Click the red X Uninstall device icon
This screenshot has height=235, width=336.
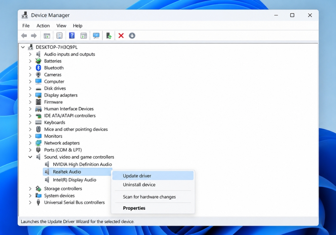click(x=121, y=36)
